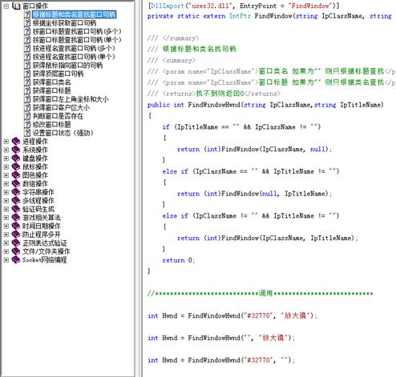Click the 'public int FindWindowHwnd' declaration line
Image resolution: width=396 pixels, height=377 pixels.
(265, 105)
